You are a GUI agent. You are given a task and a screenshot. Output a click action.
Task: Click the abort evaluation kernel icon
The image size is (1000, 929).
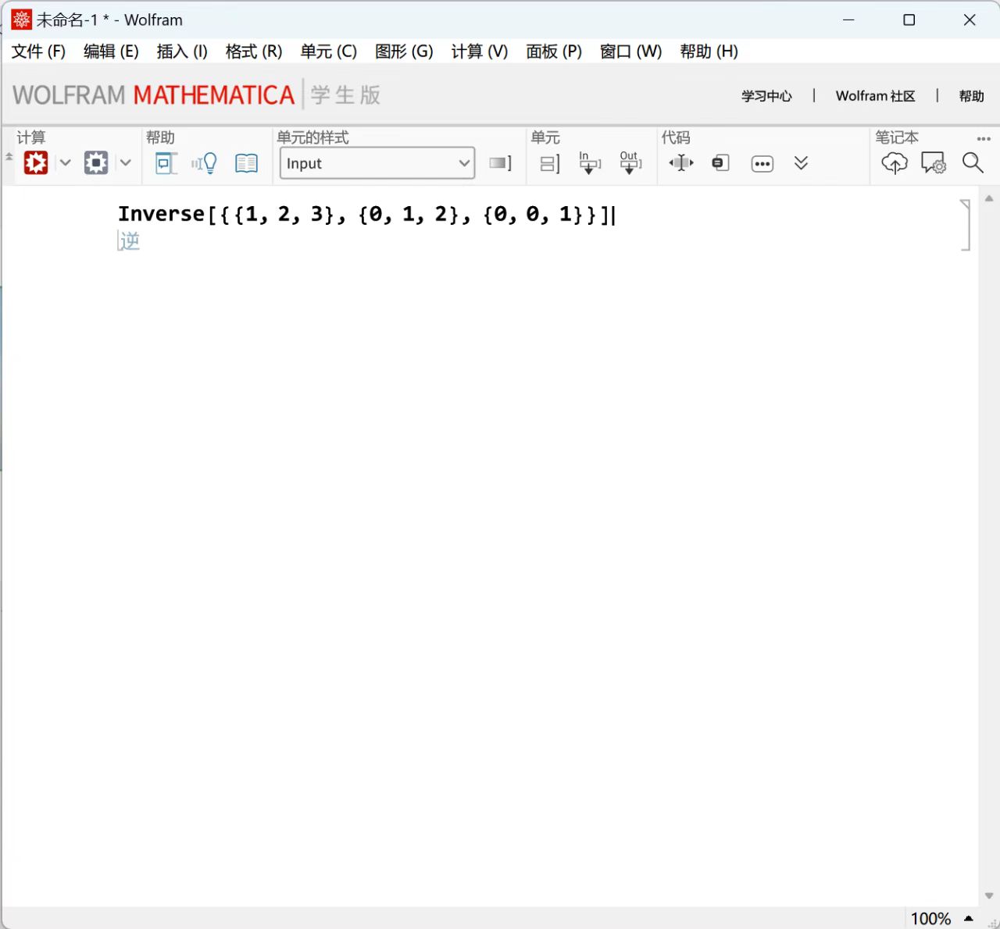click(96, 163)
